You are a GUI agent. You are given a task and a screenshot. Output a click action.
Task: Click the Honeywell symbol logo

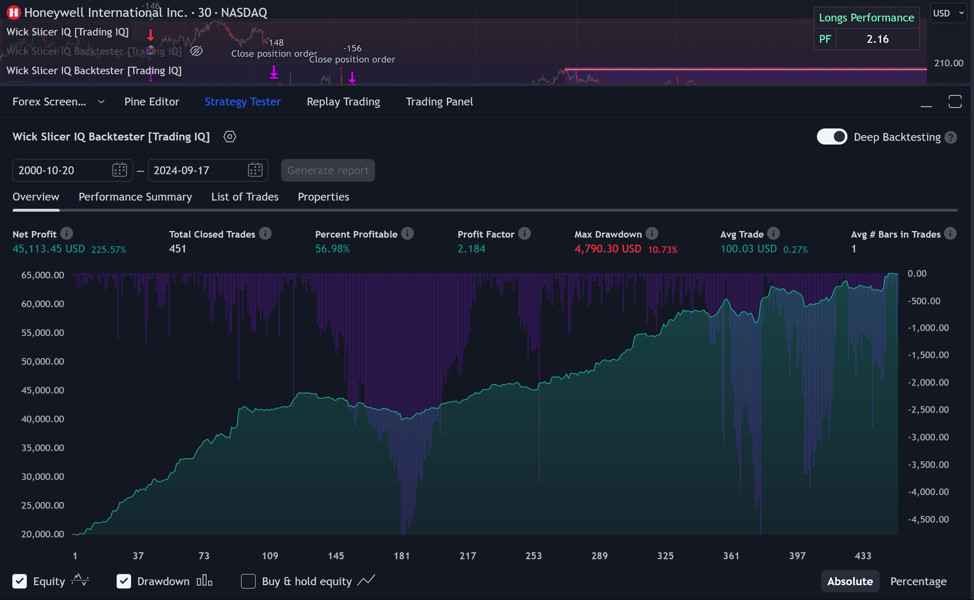(x=14, y=13)
